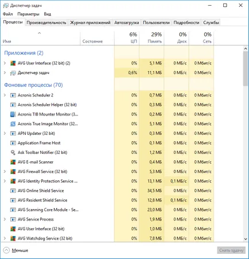249x259 pixels.
Task: Click the scrollbar up arrow
Action: tap(246, 49)
